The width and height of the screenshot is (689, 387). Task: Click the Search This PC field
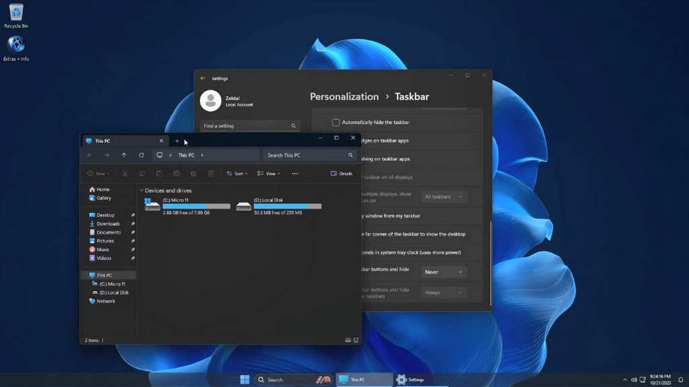coord(310,155)
